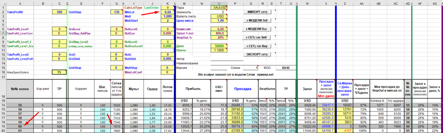The height and width of the screenshot is (133, 443).
Task: Click the №№ колен header cell
Action: pos(20,88)
